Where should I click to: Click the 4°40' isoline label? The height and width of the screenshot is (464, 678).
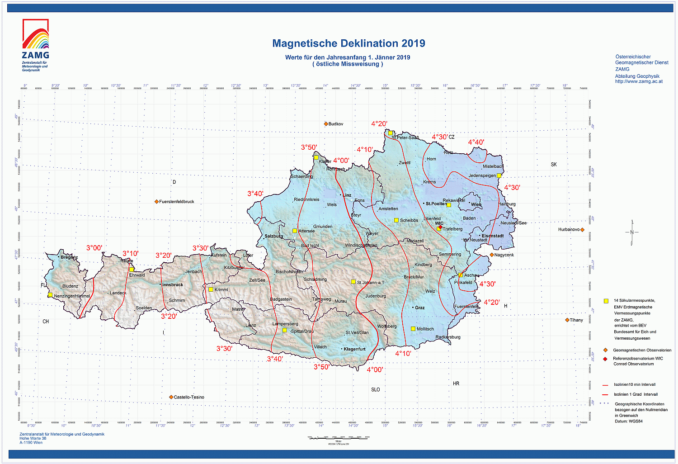(476, 142)
